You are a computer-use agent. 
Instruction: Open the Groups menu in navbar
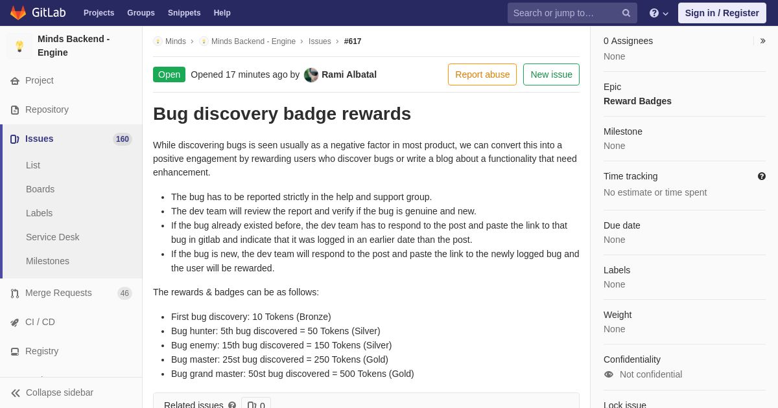141,13
